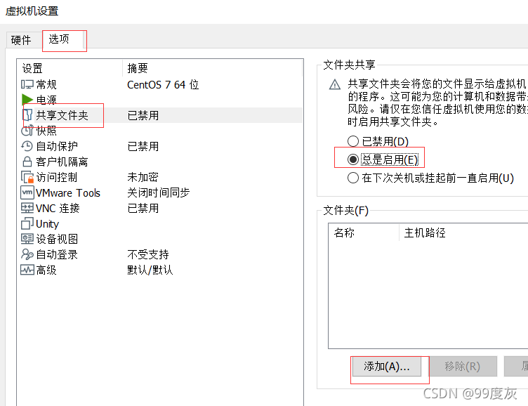
Task: Select the 总是启用(E) radio button
Action: point(353,159)
